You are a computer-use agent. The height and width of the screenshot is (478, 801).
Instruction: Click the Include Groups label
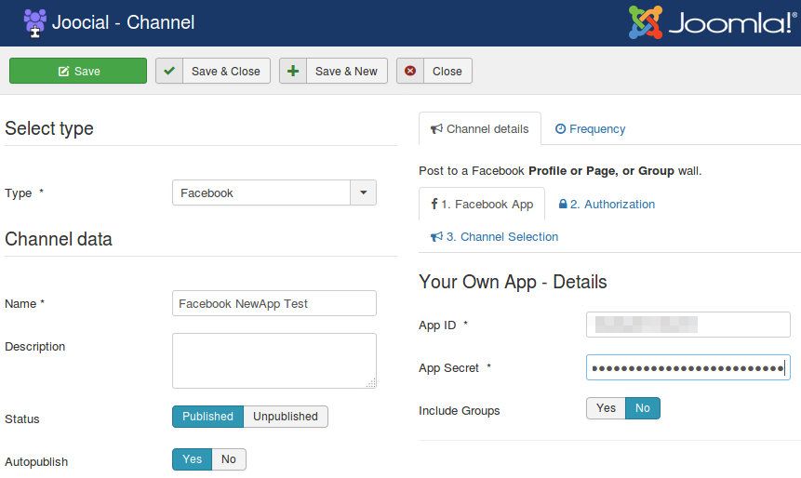click(460, 411)
